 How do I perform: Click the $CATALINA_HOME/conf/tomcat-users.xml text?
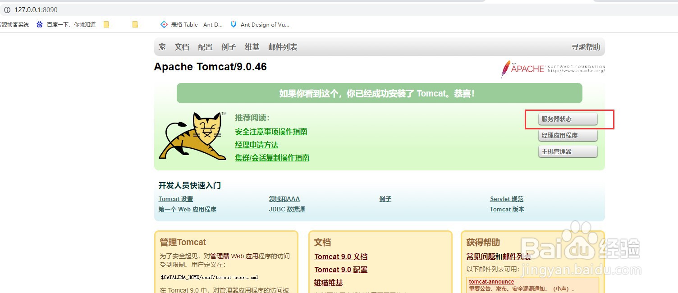tap(210, 277)
